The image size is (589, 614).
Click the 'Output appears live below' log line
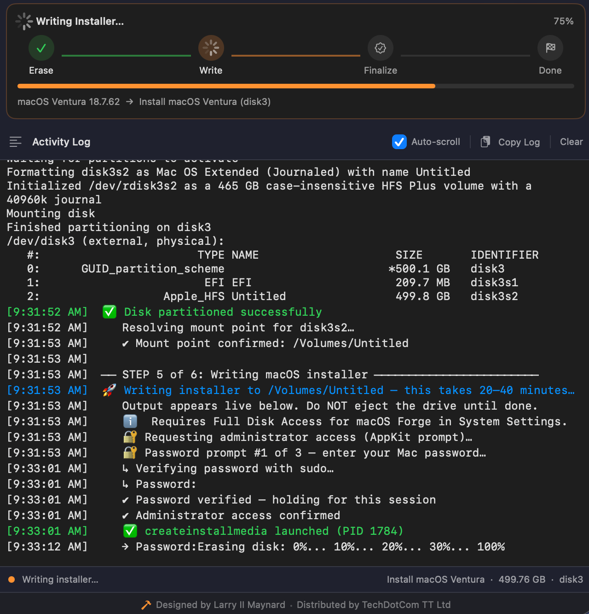[x=329, y=406]
